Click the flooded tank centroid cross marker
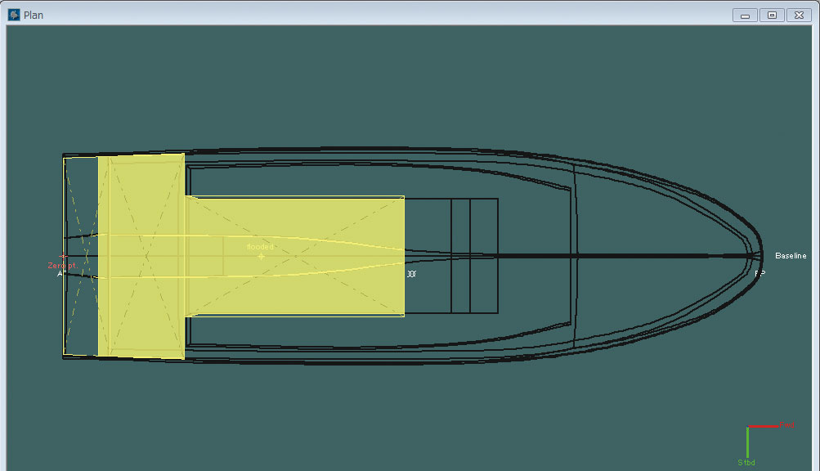 tap(261, 257)
